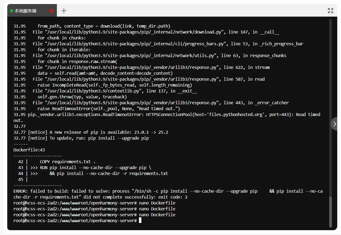Focus the terminal cursor at the prompt
The image size is (341, 235).
point(140,221)
